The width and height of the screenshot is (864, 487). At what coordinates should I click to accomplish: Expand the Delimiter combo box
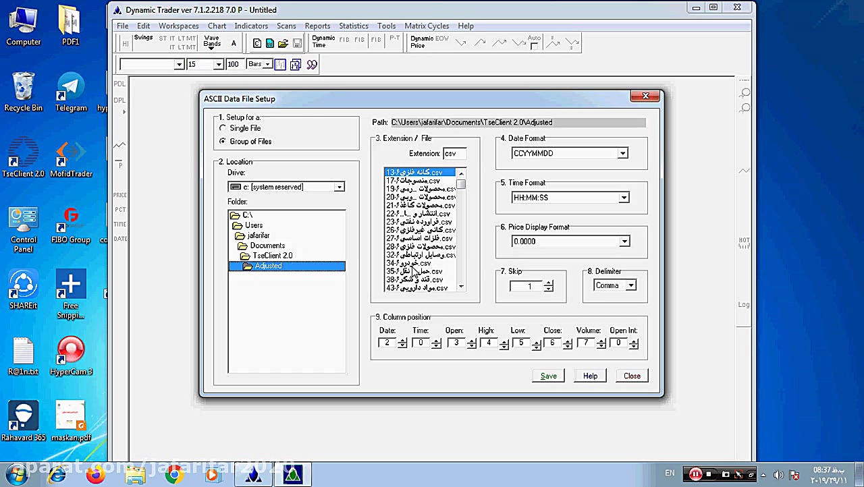[x=630, y=285]
